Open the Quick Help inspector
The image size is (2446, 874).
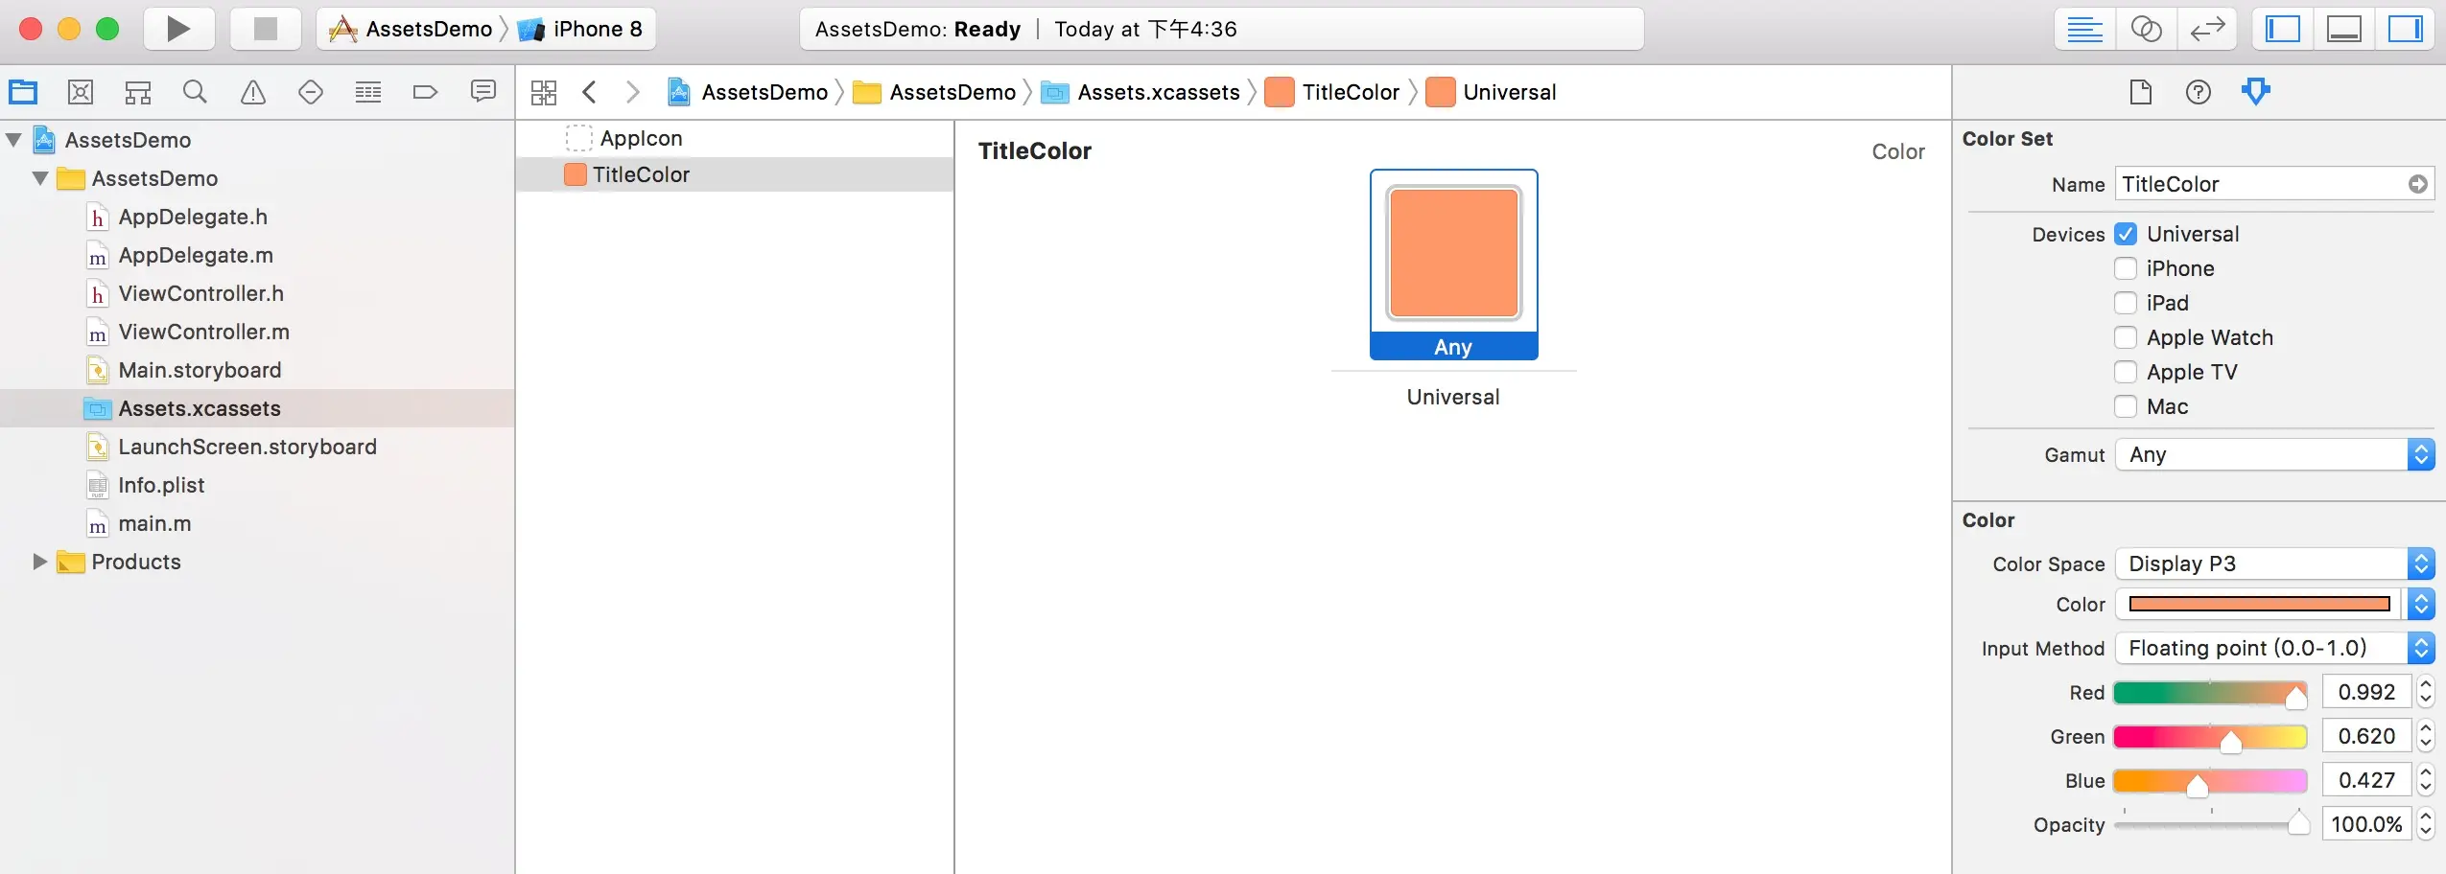[2199, 91]
